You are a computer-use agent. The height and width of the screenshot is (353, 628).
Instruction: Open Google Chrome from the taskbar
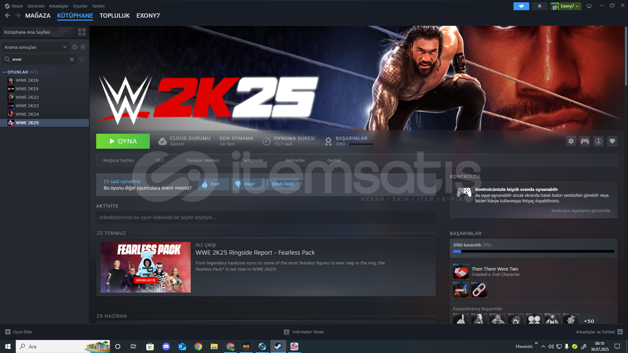click(x=198, y=346)
